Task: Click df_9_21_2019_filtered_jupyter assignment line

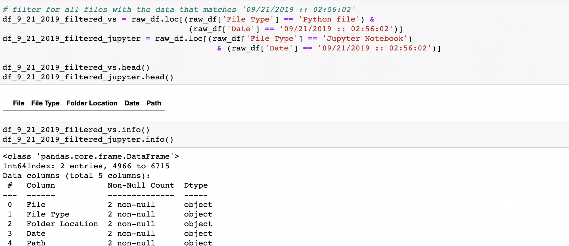Action: 207,39
